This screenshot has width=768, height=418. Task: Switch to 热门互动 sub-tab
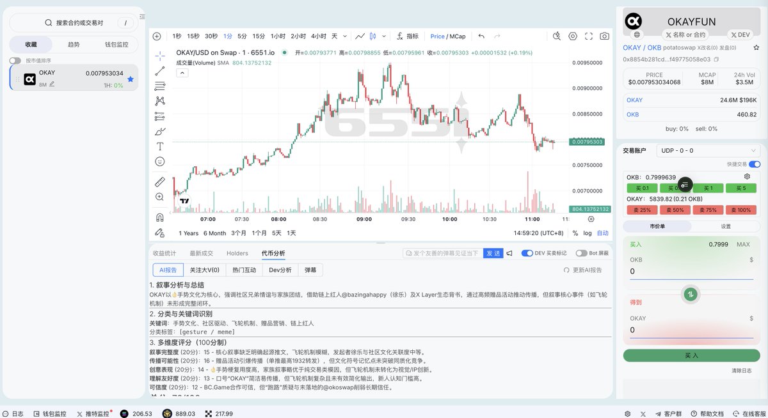click(244, 270)
